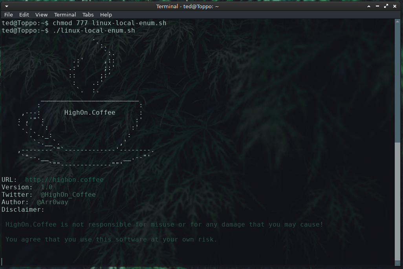This screenshot has height=269, width=403.
Task: Close the terminal window
Action: pyautogui.click(x=395, y=6)
